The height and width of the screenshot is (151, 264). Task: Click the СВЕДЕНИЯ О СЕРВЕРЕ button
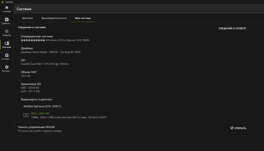coord(232,28)
